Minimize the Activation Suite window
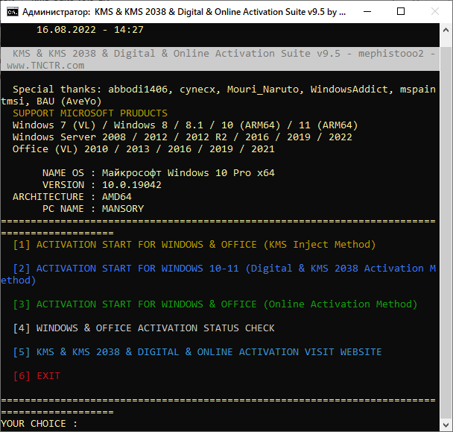This screenshot has width=453, height=432. [367, 12]
